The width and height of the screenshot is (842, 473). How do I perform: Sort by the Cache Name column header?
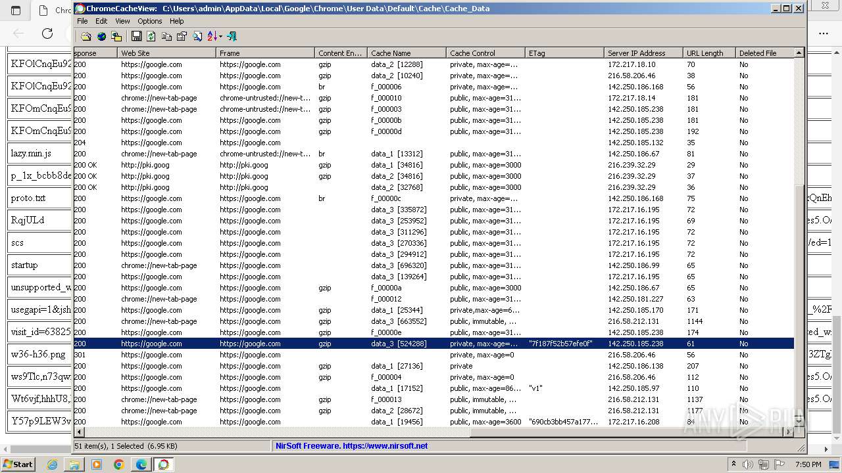click(x=407, y=53)
